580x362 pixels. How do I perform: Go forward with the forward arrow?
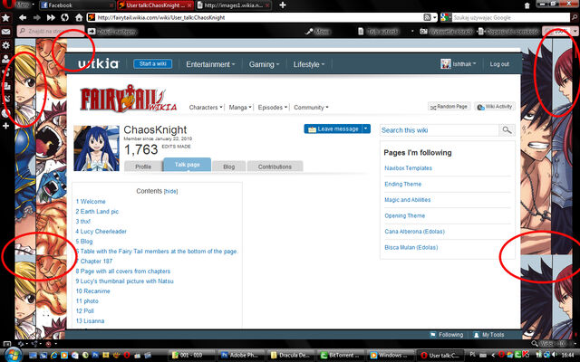(x=36, y=17)
